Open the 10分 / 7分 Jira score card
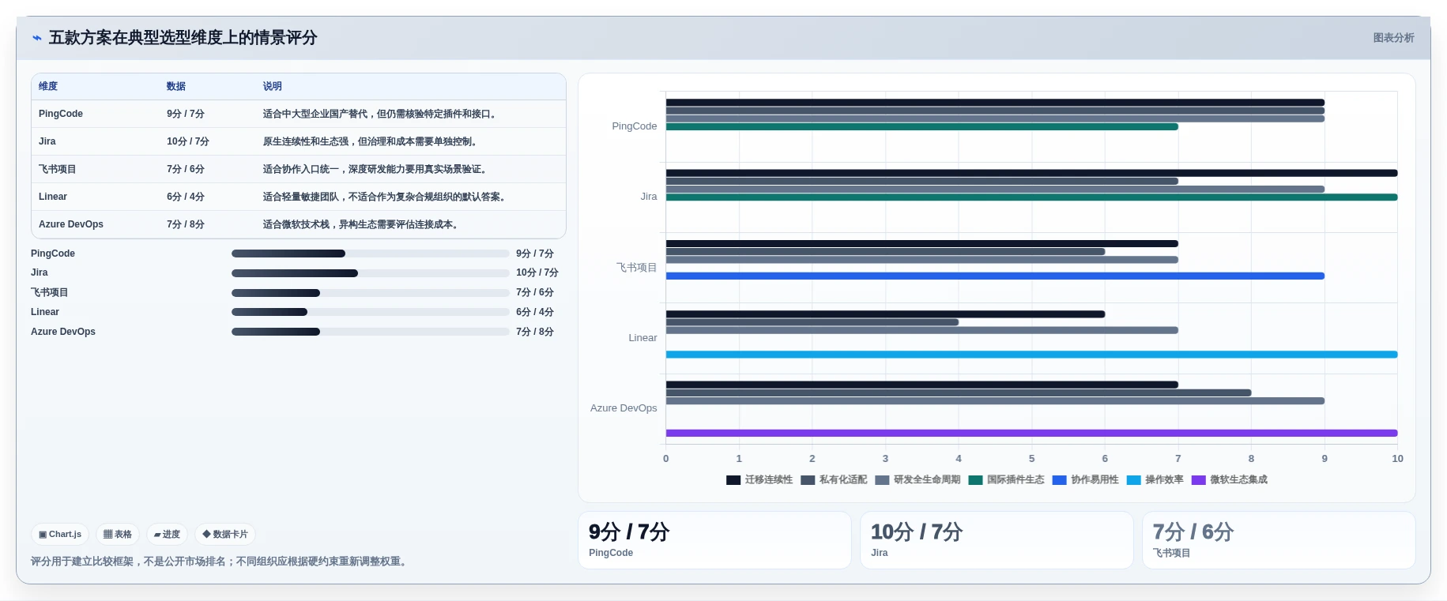Viewport: 1447px width, 601px height. (x=997, y=540)
